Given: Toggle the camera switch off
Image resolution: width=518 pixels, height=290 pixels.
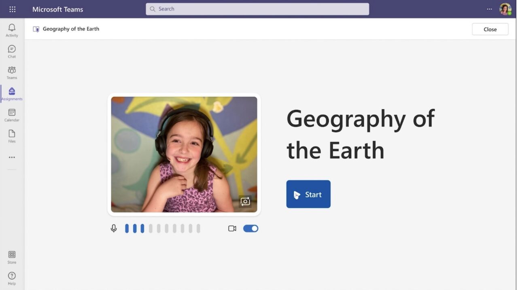Looking at the screenshot, I should pyautogui.click(x=251, y=228).
